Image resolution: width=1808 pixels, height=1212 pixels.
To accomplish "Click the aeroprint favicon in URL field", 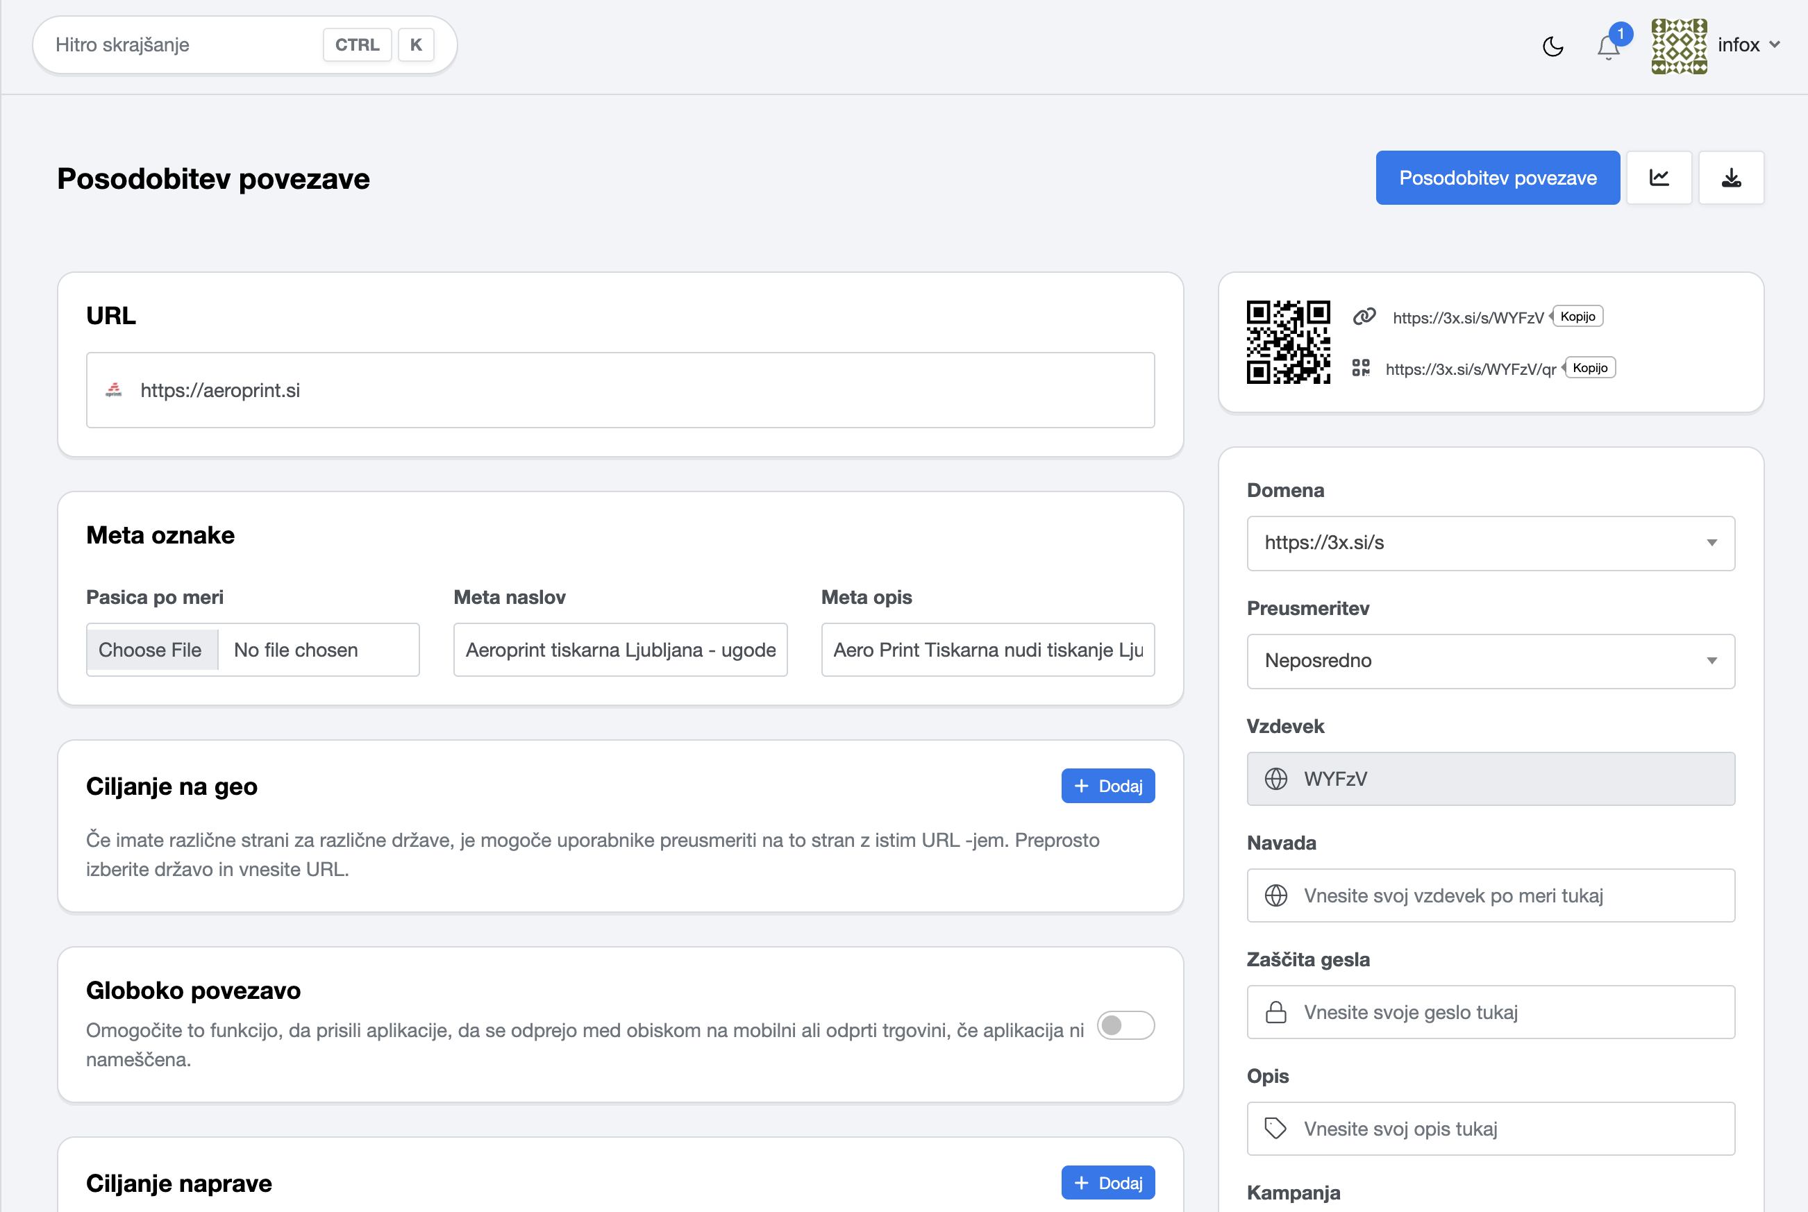I will point(114,390).
